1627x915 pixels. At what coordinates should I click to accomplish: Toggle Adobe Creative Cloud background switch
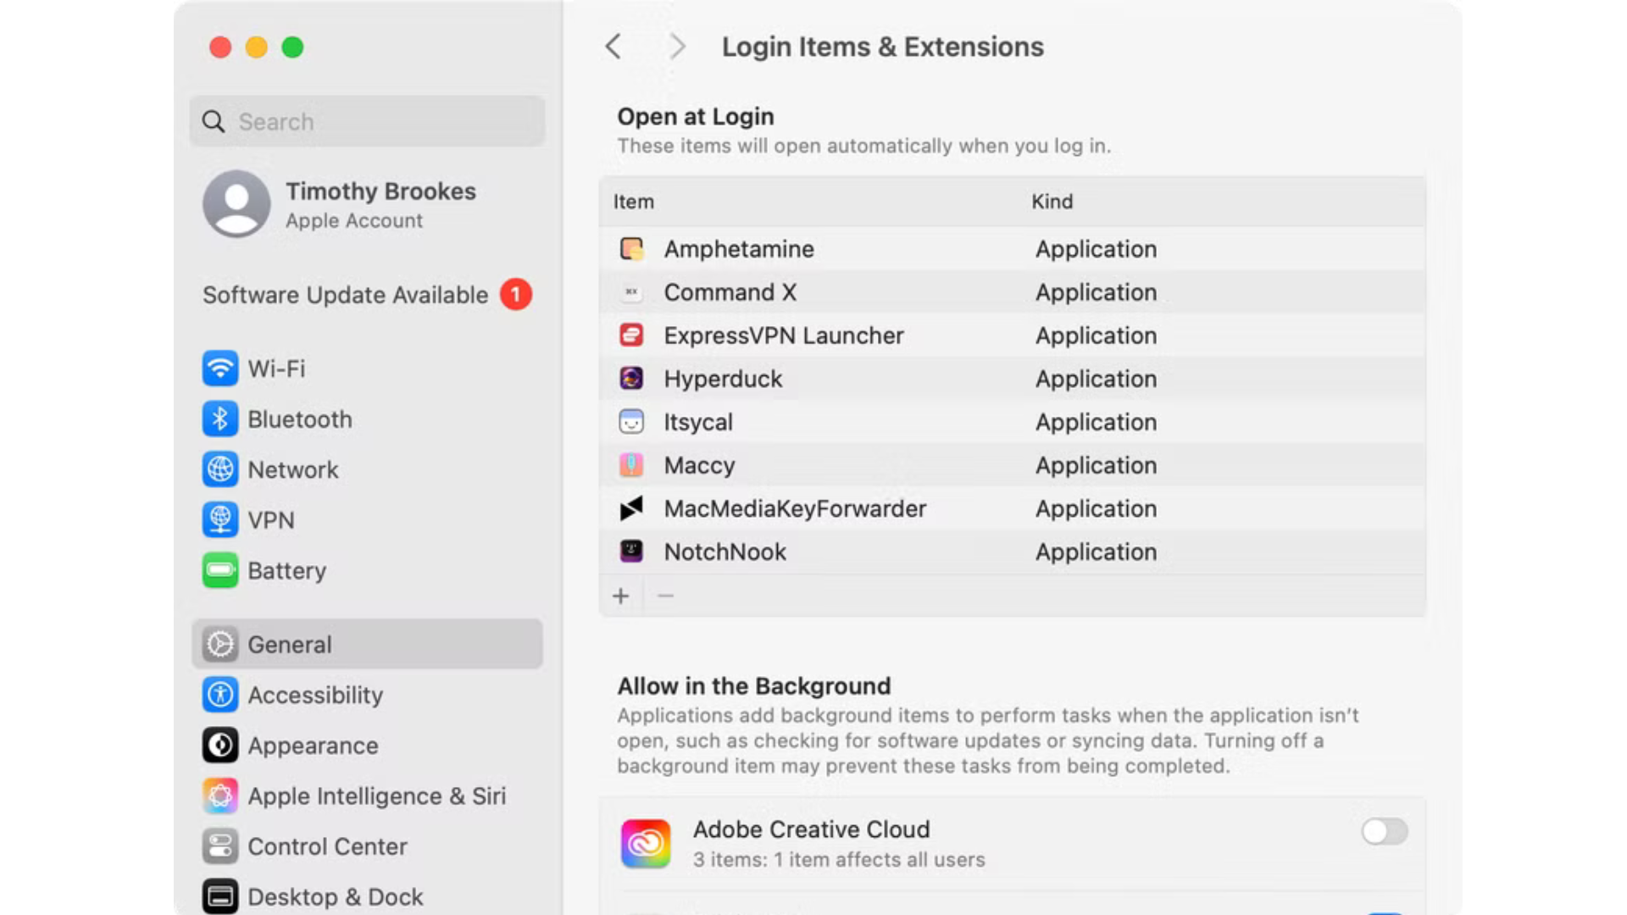click(1384, 831)
